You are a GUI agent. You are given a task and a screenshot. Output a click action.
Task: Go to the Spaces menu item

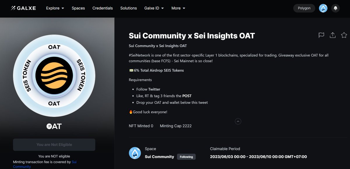pos(78,8)
